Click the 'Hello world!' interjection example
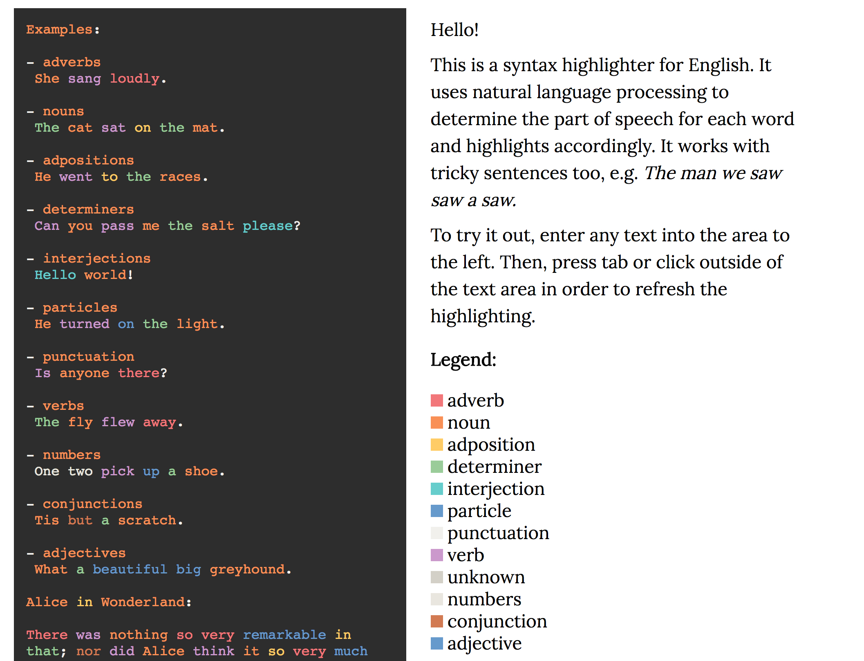 pos(82,274)
